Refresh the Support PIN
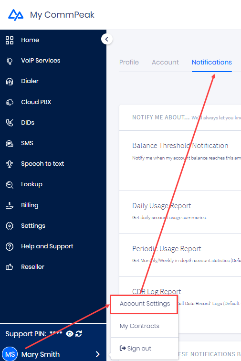 (79, 334)
